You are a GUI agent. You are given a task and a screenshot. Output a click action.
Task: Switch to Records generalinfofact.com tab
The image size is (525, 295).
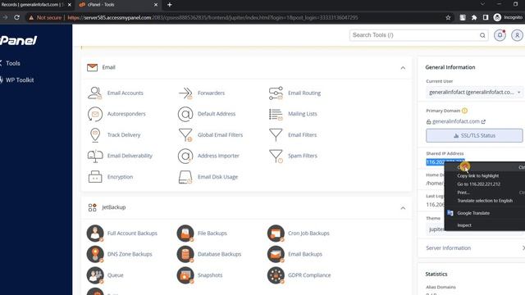tap(37, 5)
